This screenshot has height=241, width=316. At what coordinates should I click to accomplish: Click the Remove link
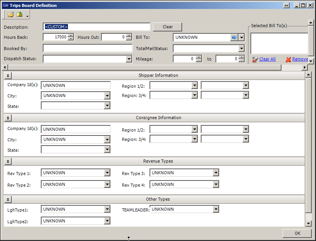pyautogui.click(x=300, y=59)
